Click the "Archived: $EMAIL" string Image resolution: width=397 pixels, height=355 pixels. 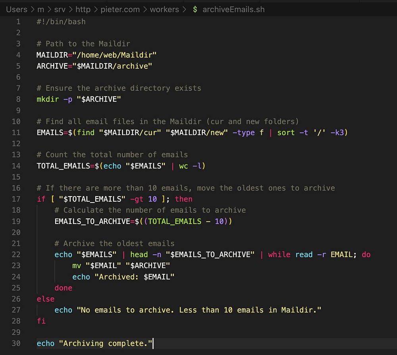(135, 277)
